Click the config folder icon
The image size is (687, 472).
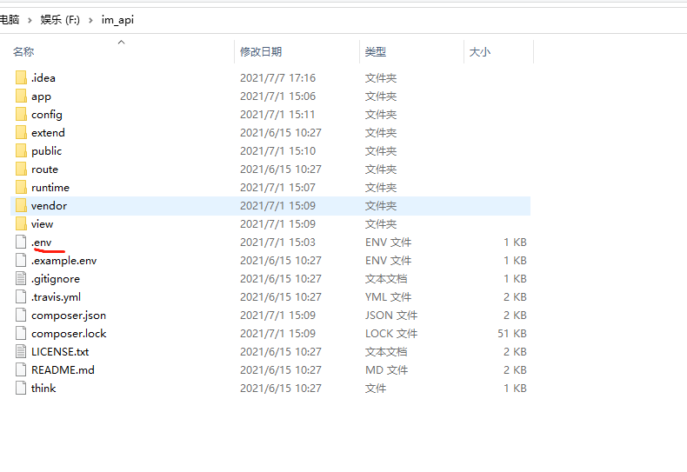tap(21, 114)
